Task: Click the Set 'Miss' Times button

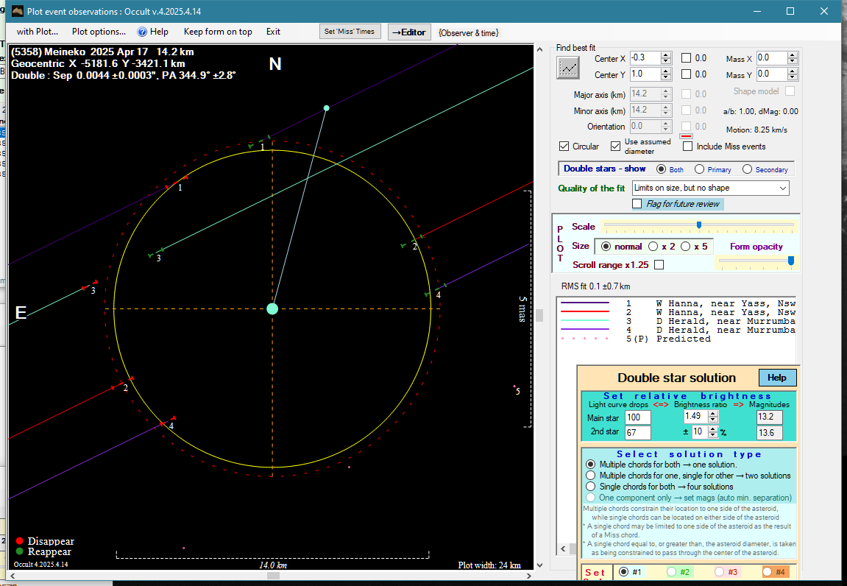Action: (x=350, y=32)
